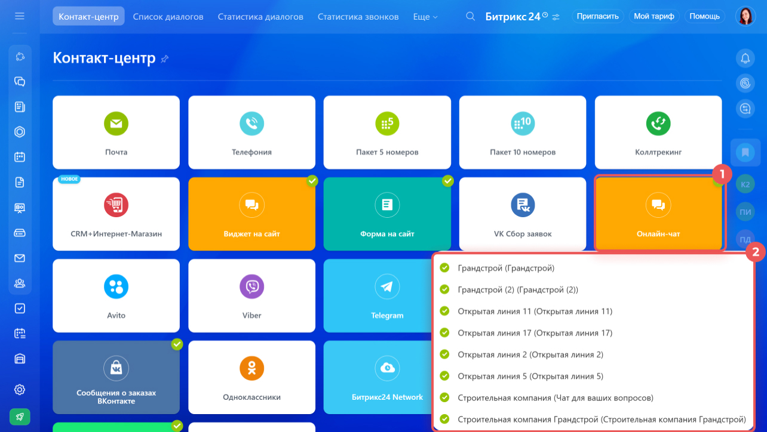Pin the Контакт-центр page with pin icon
767x432 pixels.
click(165, 58)
